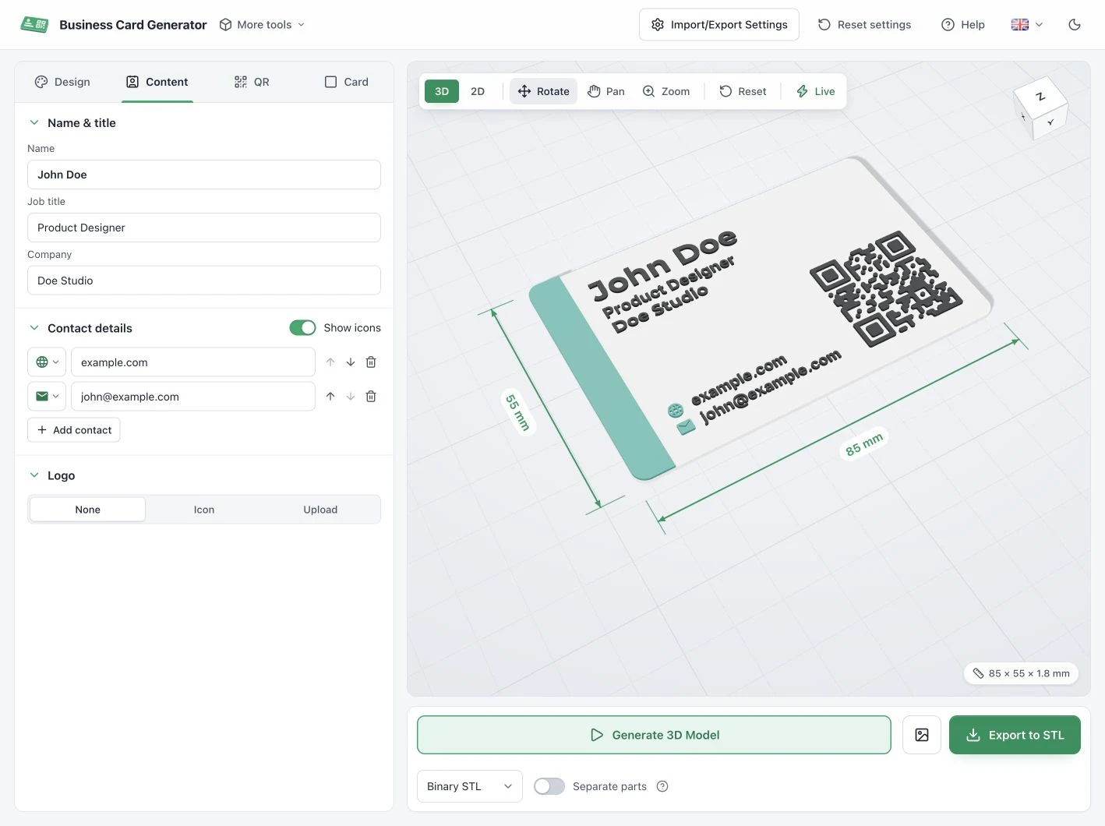The width and height of the screenshot is (1105, 826).
Task: Switch to the QR tab
Action: coord(252,82)
